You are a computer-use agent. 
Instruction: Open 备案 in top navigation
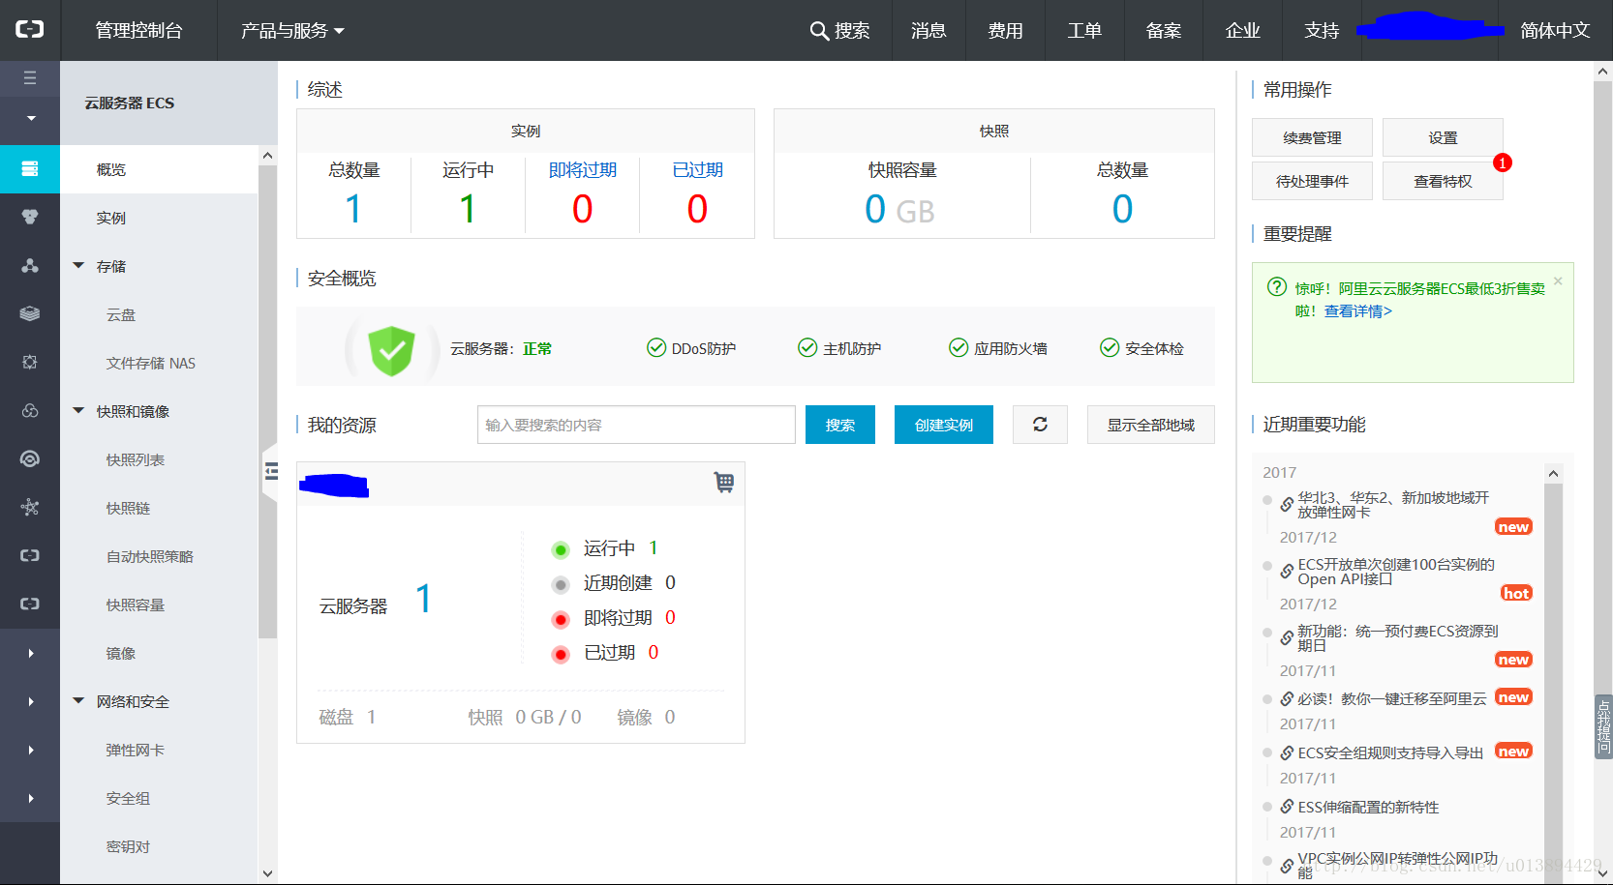point(1163,31)
